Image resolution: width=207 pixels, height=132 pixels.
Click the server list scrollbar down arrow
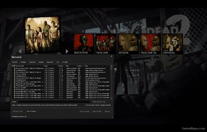point(111,98)
